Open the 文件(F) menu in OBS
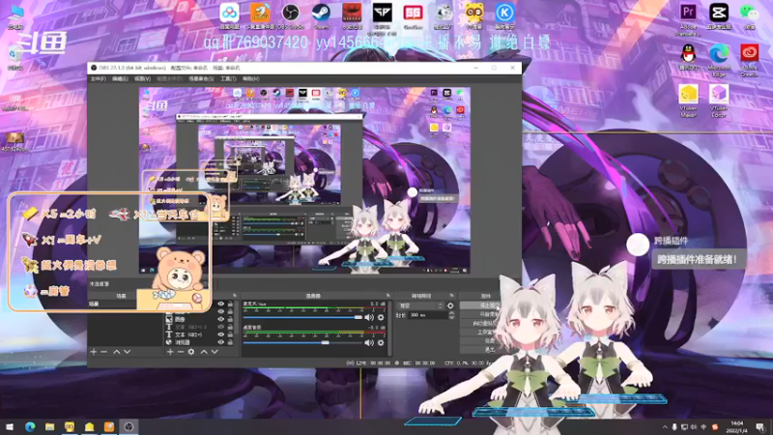This screenshot has height=435, width=773. (99, 79)
